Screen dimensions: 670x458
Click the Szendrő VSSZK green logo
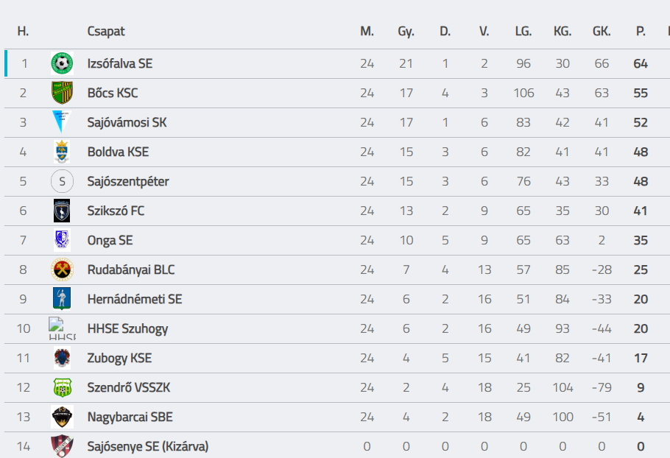[62, 387]
